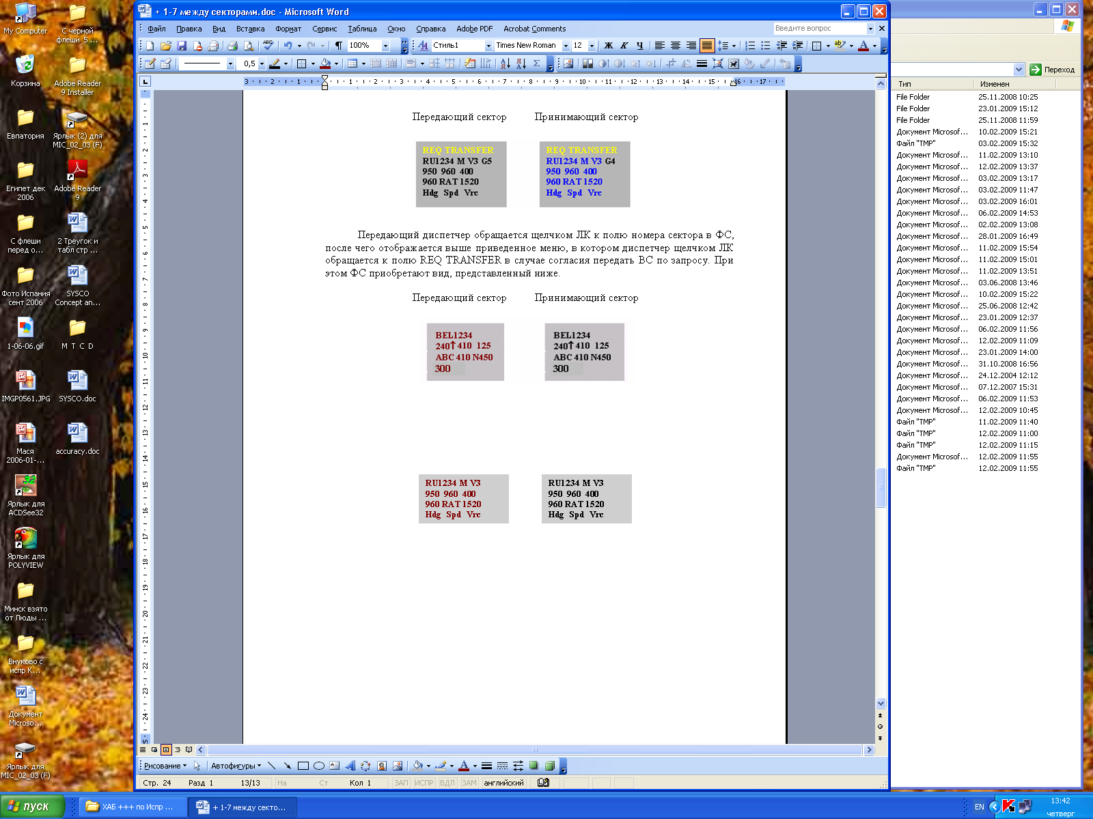Open the Стиль1 style dropdown
The height and width of the screenshot is (819, 1093).
488,46
